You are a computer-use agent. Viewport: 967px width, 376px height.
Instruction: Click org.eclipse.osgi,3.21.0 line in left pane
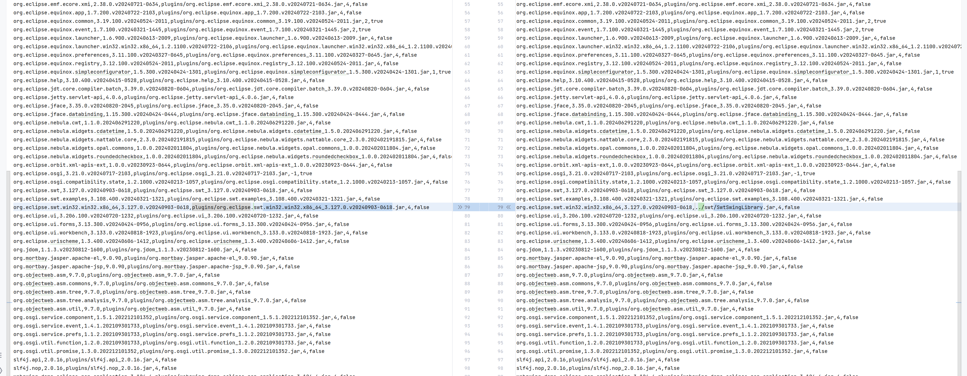click(x=163, y=174)
